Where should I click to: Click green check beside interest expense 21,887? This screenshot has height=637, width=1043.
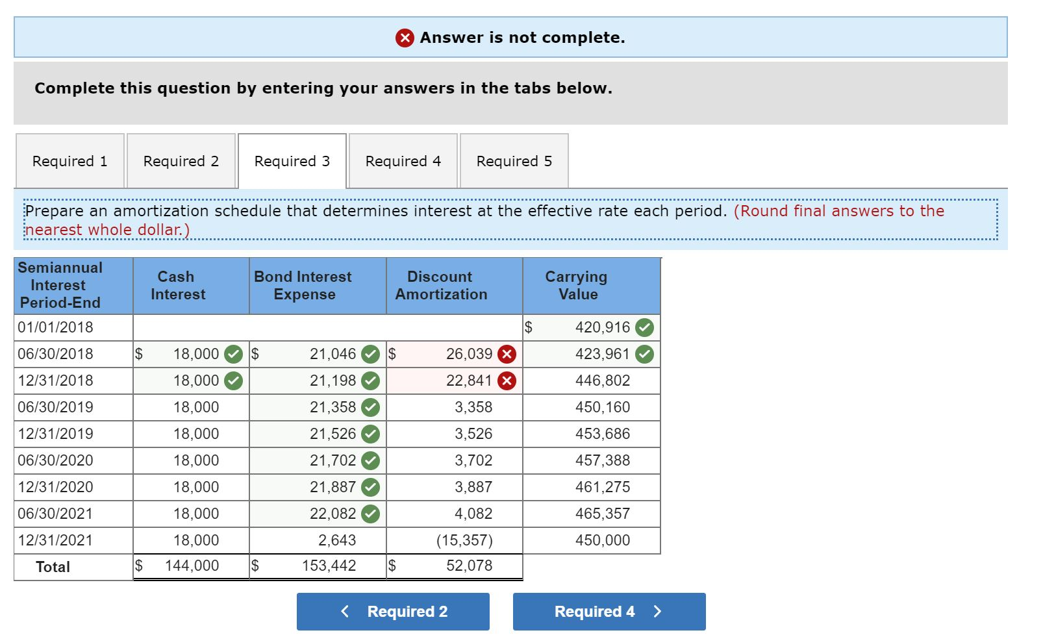370,487
